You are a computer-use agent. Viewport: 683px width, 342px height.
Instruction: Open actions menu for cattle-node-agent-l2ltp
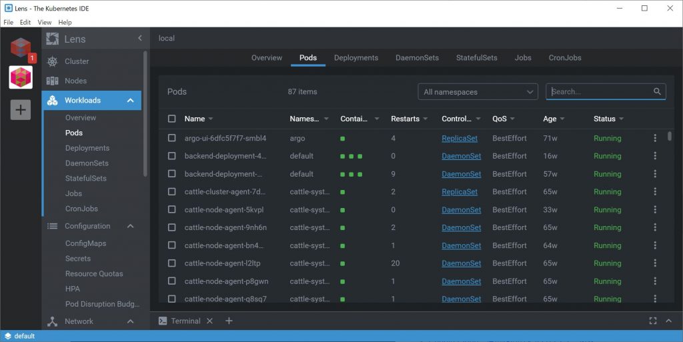655,263
